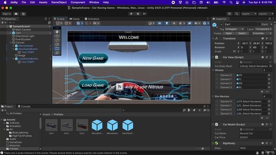Lock the Inspector panel
Image resolution: width=276 pixels, height=155 pixels.
click(x=270, y=19)
